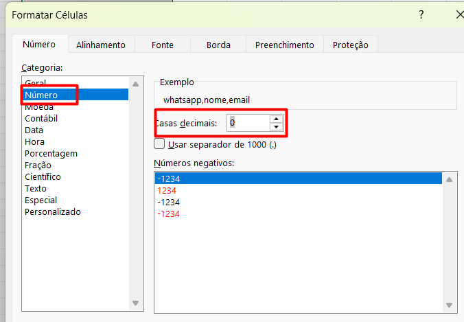This screenshot has width=464, height=322.
Task: Open the Preenchimento tab
Action: [284, 45]
